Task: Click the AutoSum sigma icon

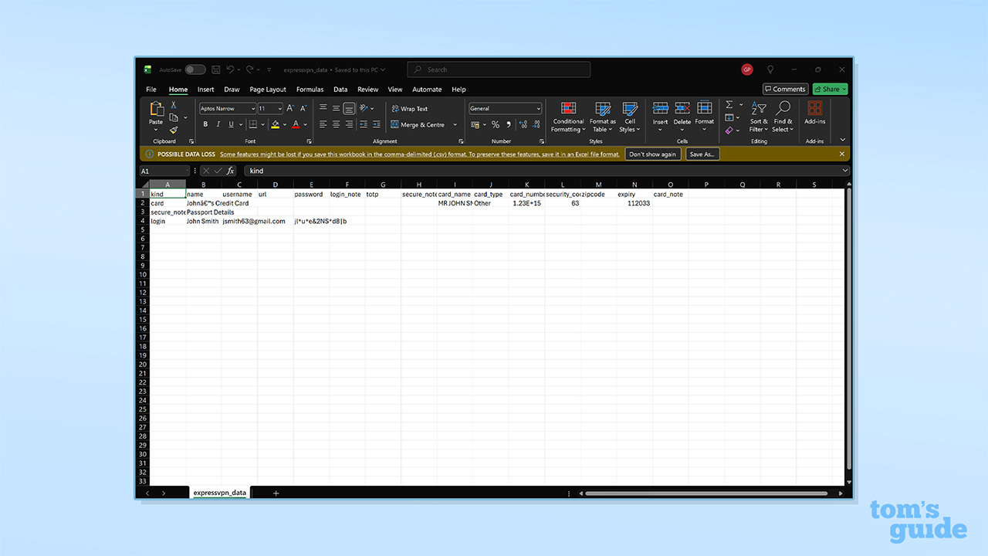Action: click(729, 105)
